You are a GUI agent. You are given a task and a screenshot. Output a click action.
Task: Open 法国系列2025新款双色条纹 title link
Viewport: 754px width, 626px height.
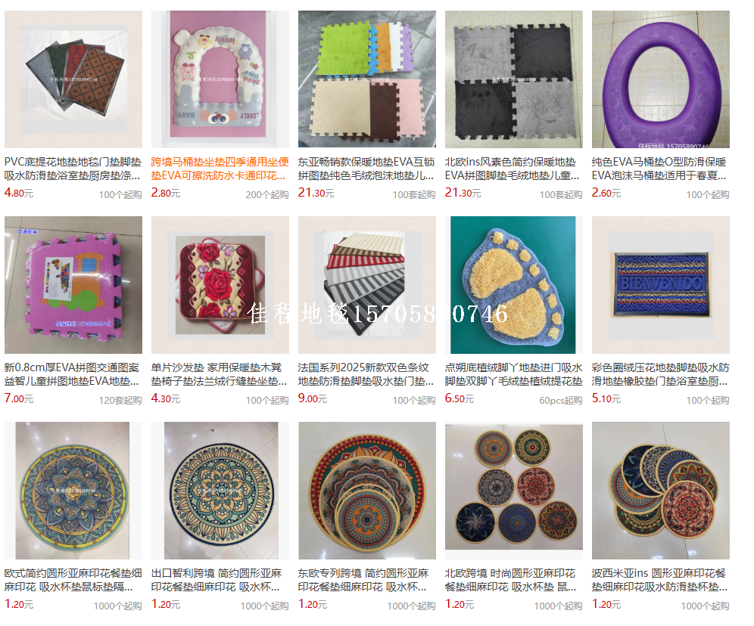pyautogui.click(x=366, y=374)
